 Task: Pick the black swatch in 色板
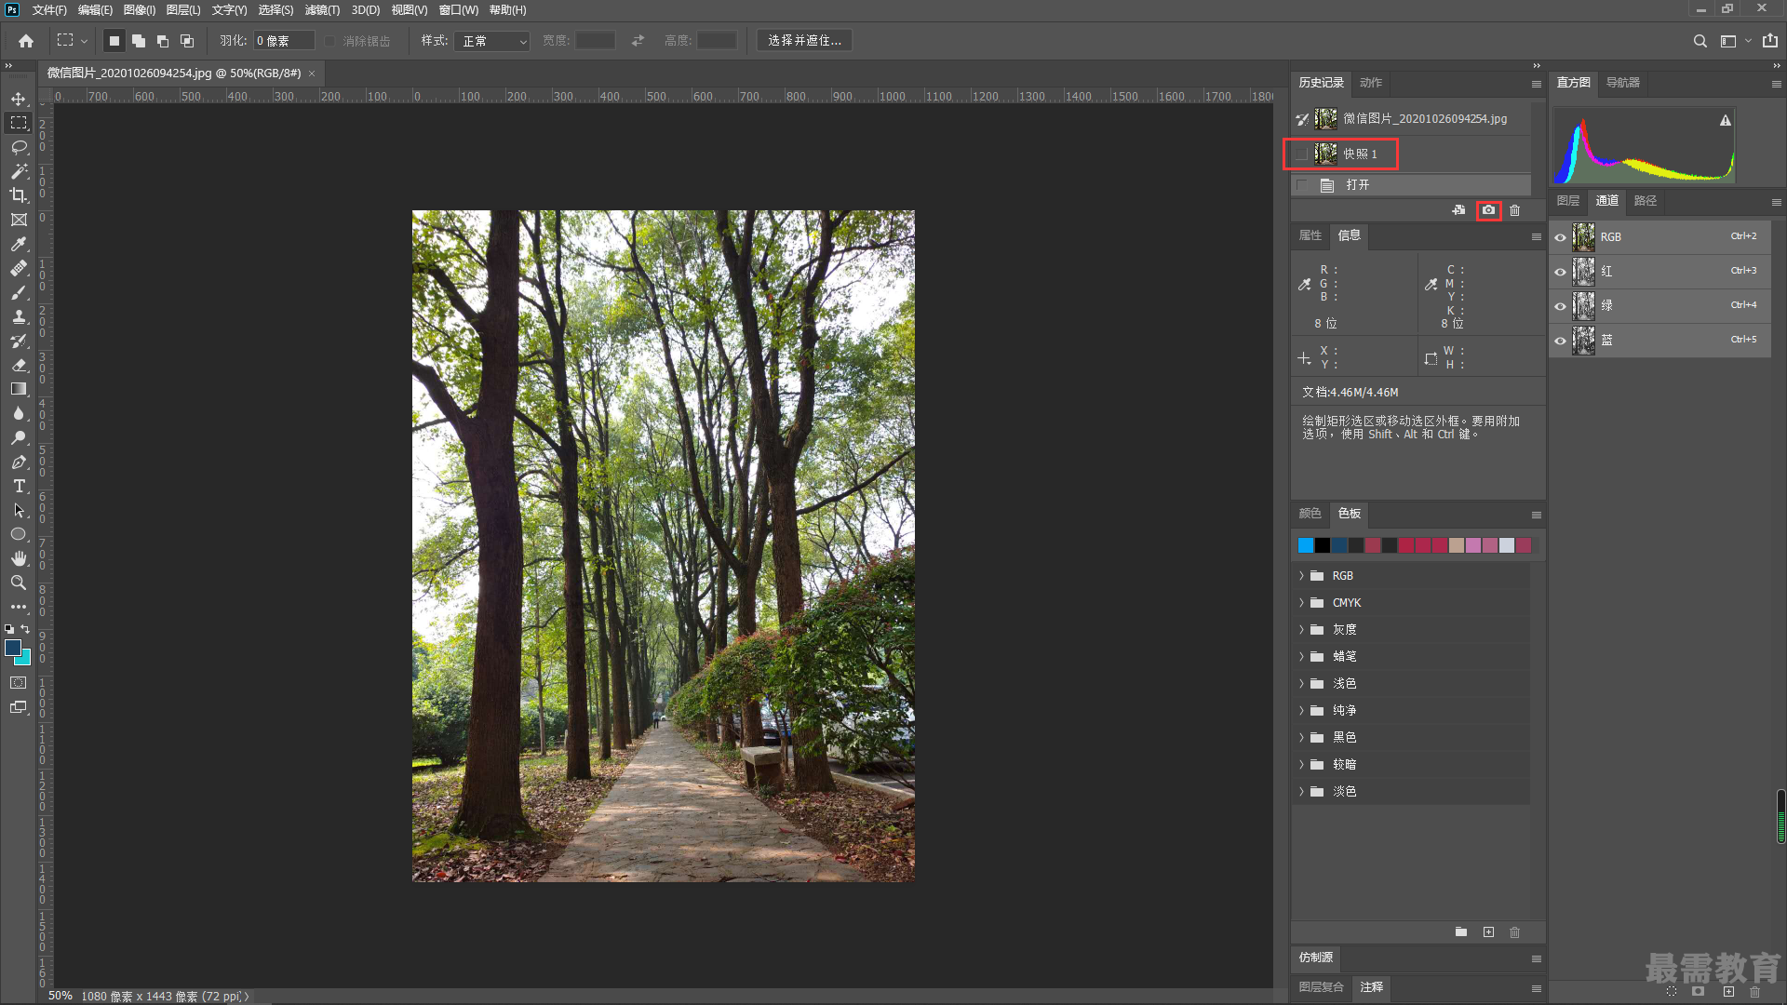(x=1323, y=545)
